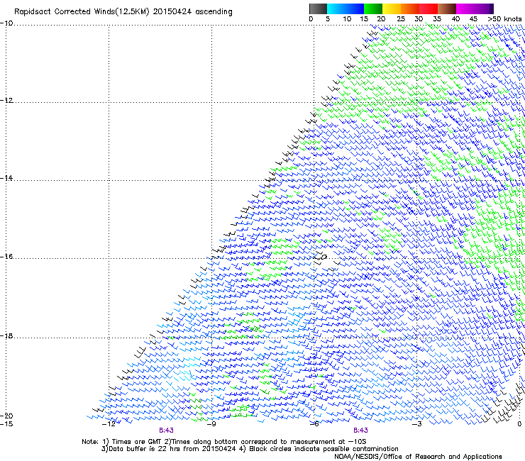525x461 pixels.
Task: Click the latitude label '-12' on left axis
Action: (6, 101)
